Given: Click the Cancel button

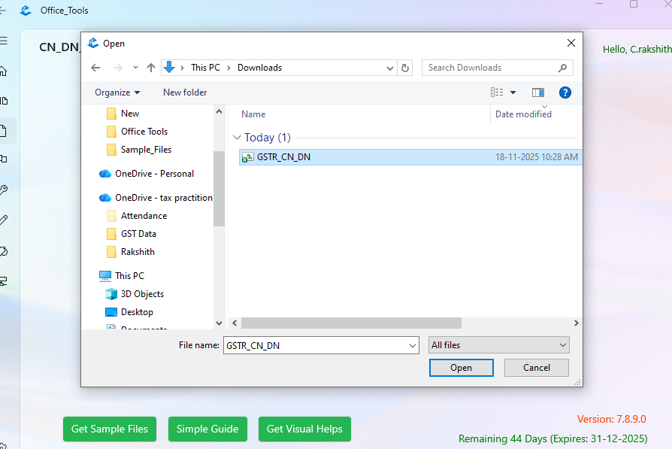Looking at the screenshot, I should 536,368.
